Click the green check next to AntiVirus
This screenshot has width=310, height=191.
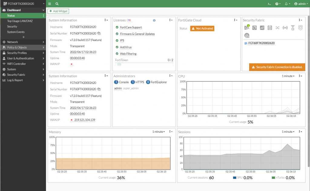coord(117,47)
